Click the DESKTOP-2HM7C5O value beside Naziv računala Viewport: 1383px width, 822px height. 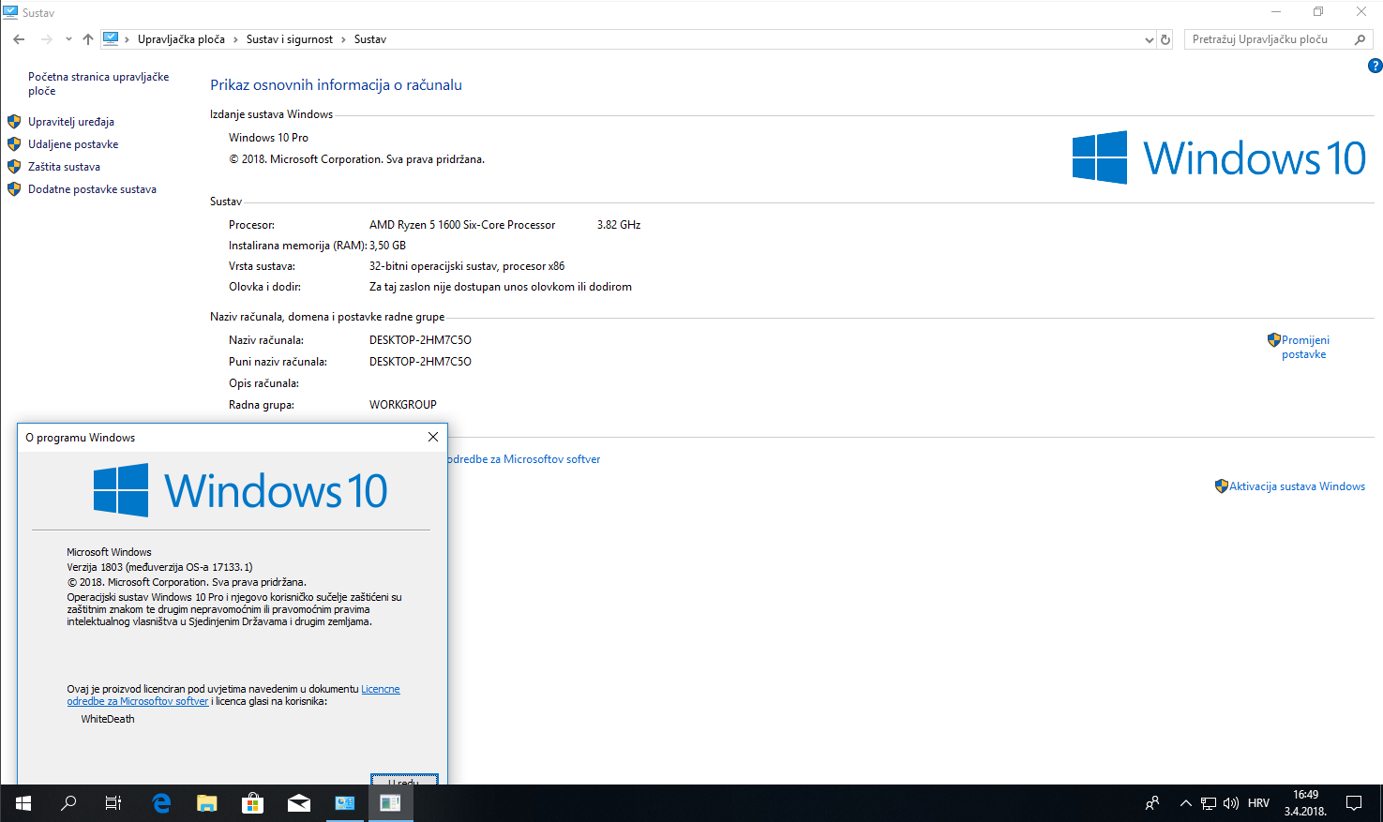420,340
